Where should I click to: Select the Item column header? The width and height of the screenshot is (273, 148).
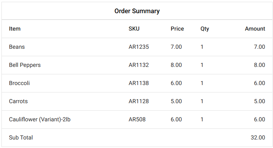[x=15, y=29]
